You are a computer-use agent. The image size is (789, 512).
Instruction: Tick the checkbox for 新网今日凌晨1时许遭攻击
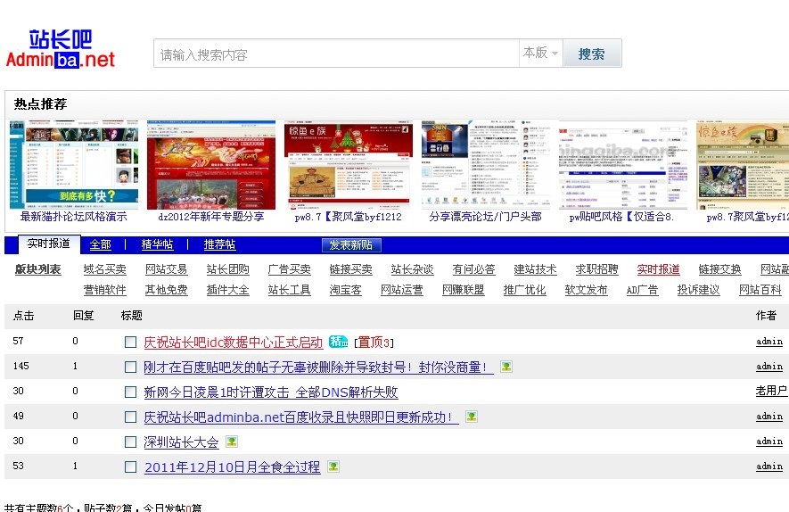pos(130,392)
